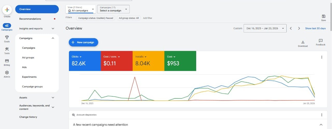
Task: Open Experiments in navigation menu
Action: pyautogui.click(x=29, y=77)
